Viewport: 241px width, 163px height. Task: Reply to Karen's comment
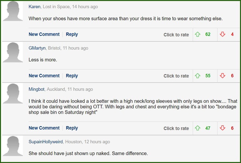pos(72,34)
